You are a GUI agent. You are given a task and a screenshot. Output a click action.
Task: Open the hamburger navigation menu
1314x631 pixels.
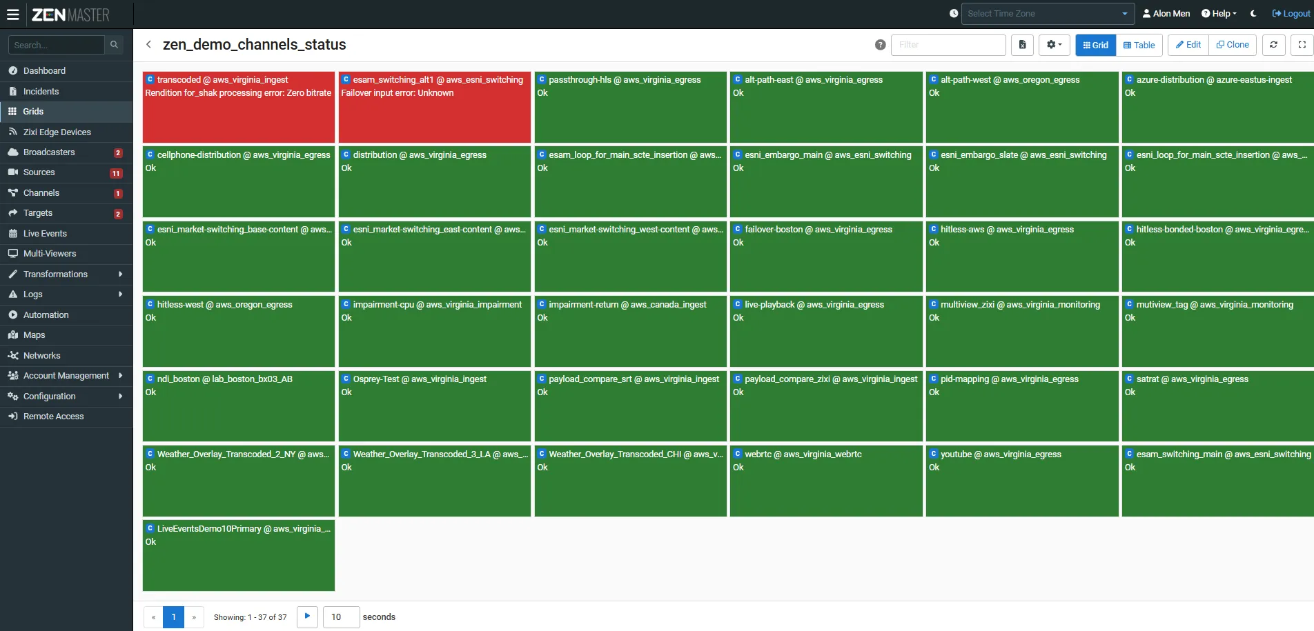coord(12,14)
